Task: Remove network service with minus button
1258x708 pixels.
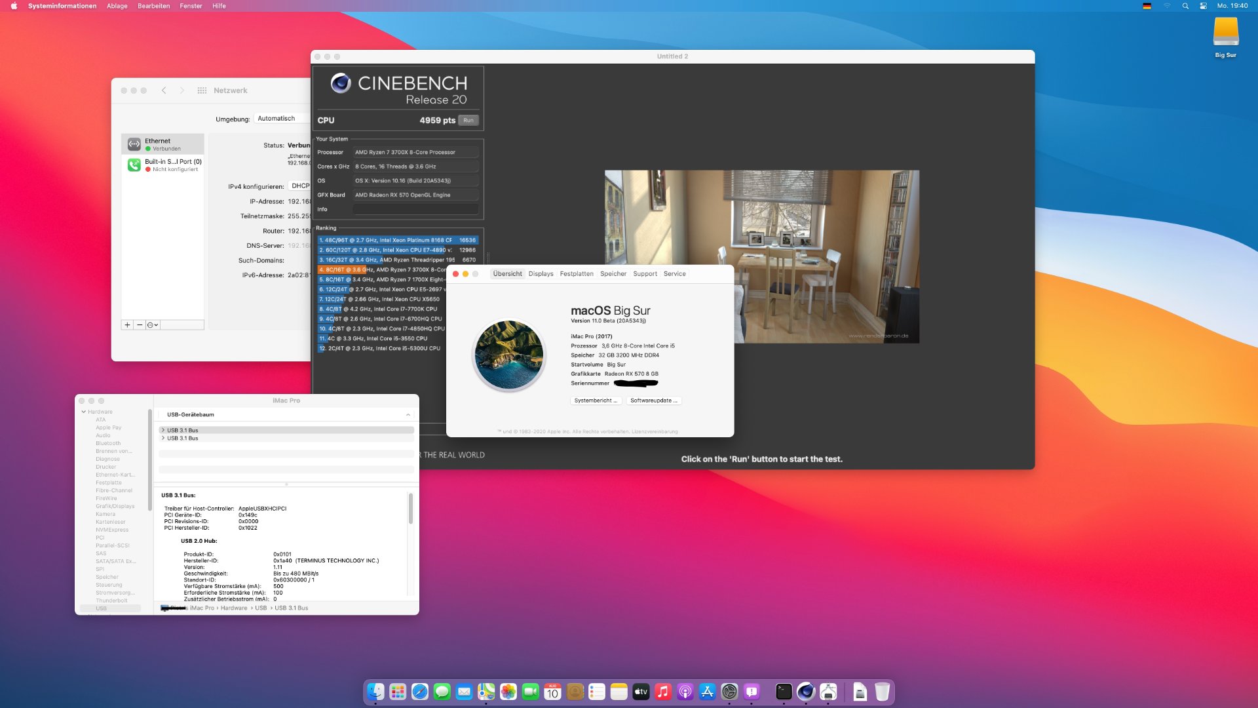Action: click(x=140, y=325)
